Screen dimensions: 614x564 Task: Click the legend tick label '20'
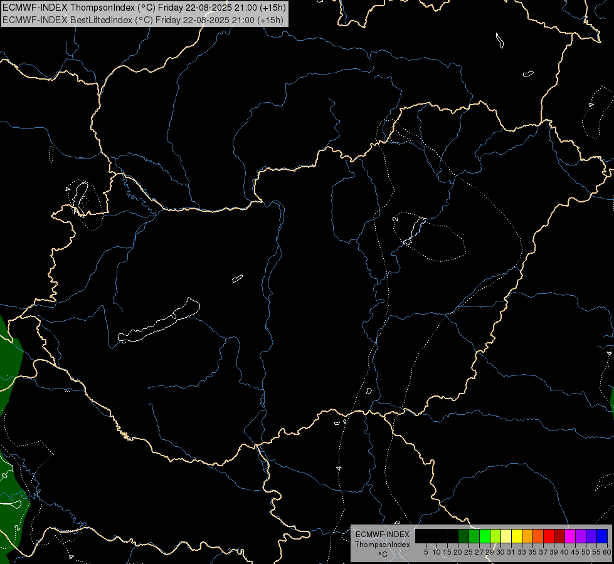tap(458, 552)
